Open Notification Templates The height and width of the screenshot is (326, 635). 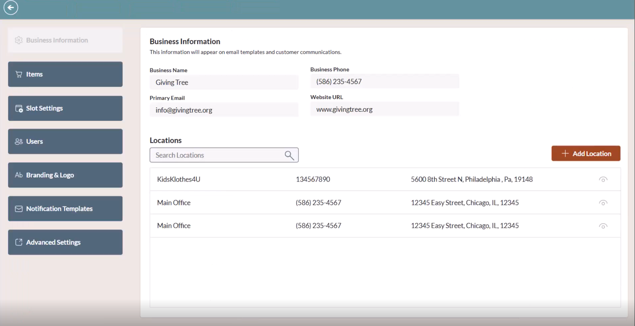65,209
